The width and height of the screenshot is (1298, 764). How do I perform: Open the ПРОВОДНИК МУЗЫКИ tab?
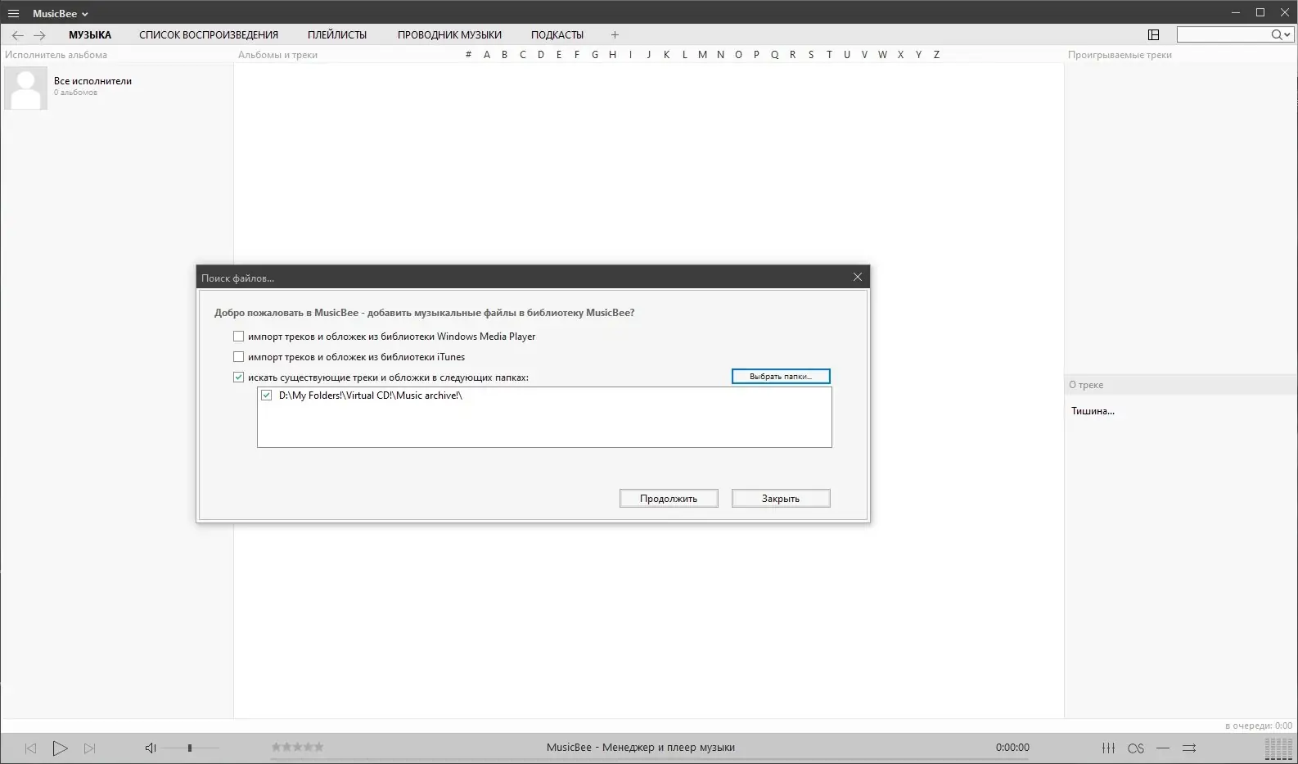(x=449, y=35)
